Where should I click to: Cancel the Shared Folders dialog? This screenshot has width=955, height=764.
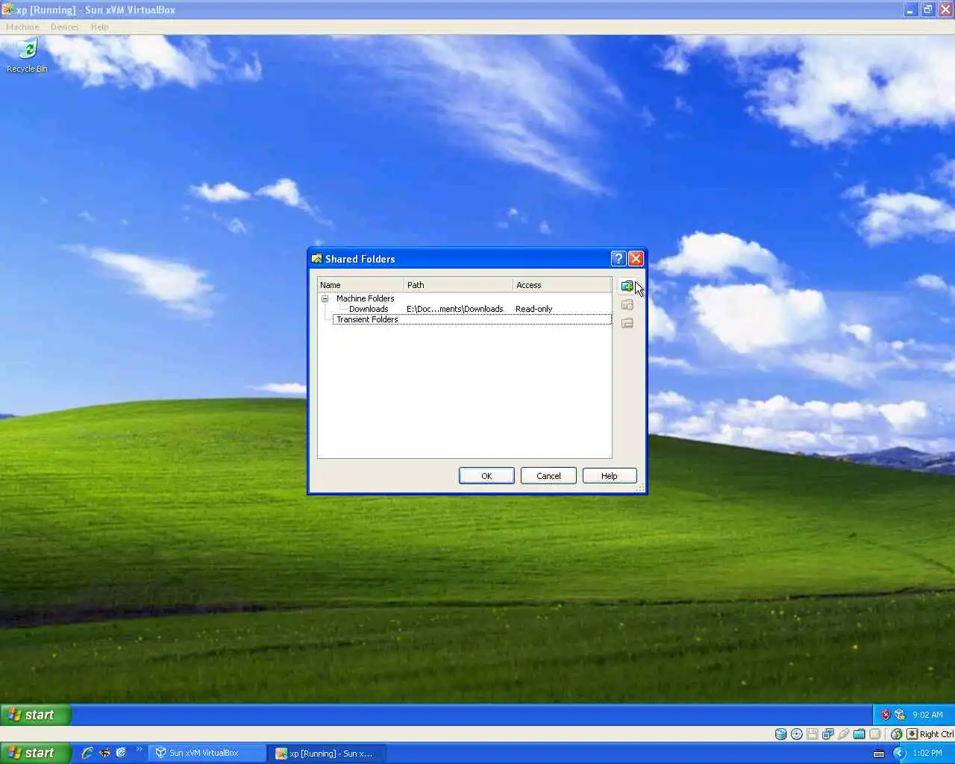(548, 476)
